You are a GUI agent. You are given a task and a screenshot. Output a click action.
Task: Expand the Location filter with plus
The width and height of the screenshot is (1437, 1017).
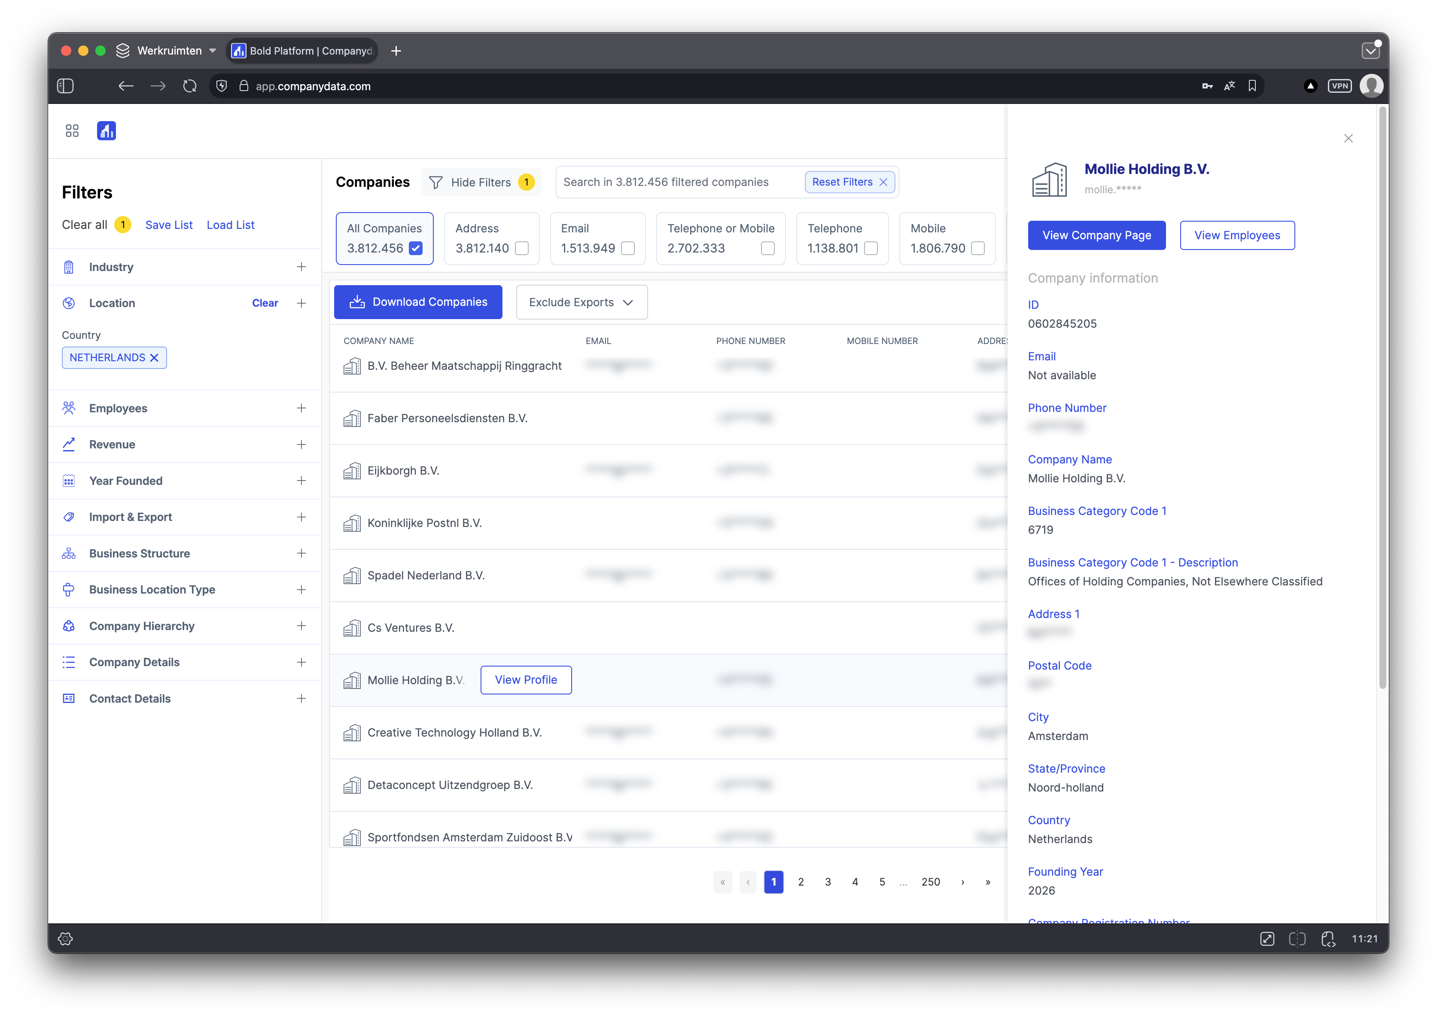click(x=301, y=303)
